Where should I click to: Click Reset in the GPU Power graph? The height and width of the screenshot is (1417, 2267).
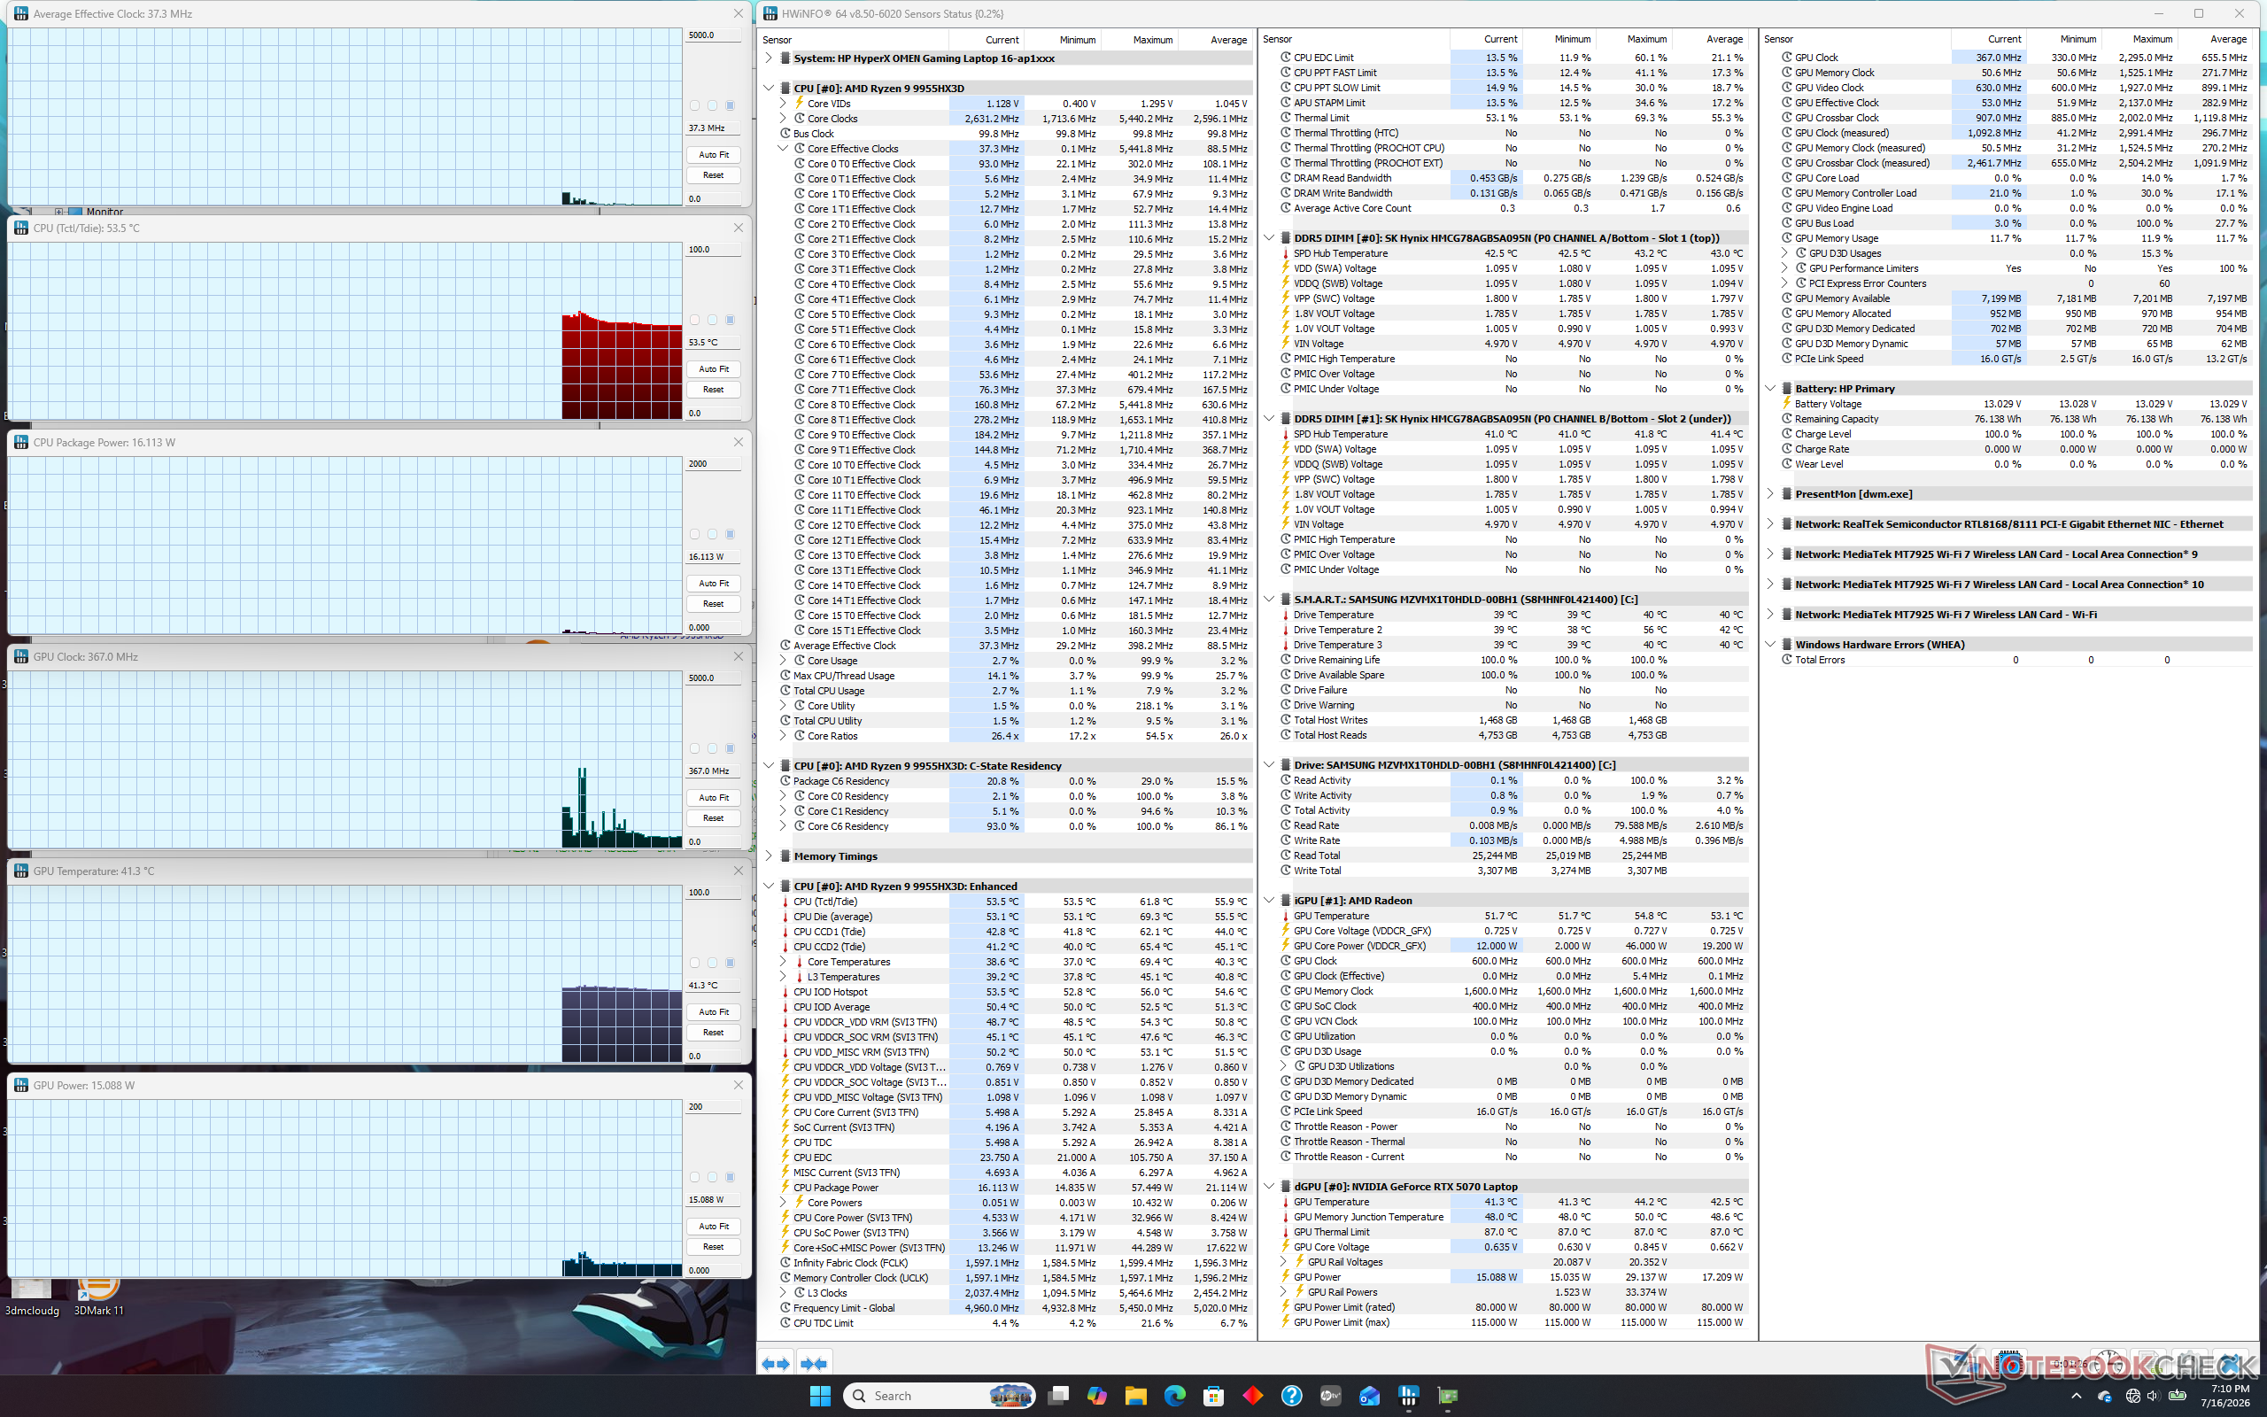[x=713, y=1247]
